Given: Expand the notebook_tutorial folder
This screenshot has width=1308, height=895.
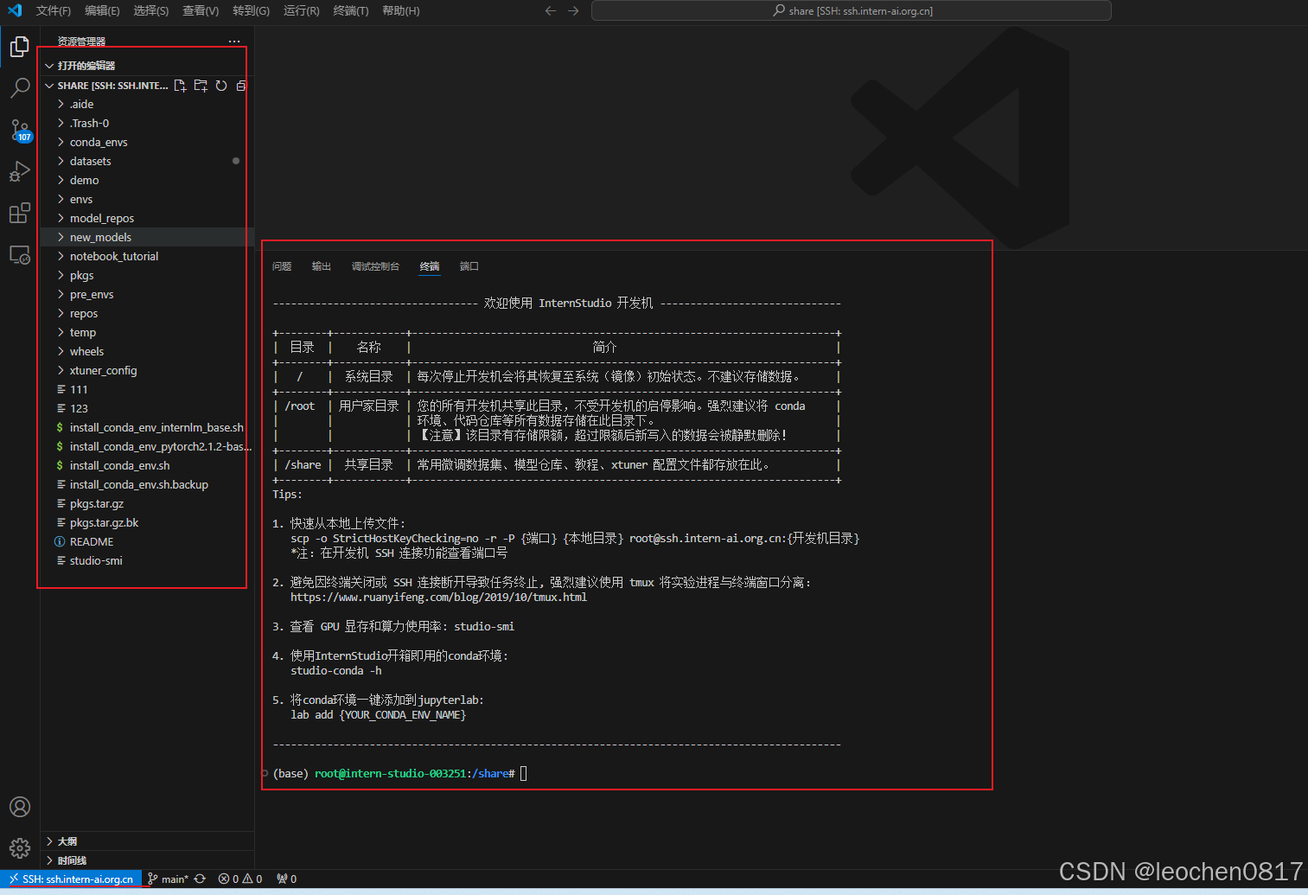Looking at the screenshot, I should [x=147, y=256].
